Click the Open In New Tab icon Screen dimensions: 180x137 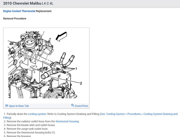coord(7,106)
